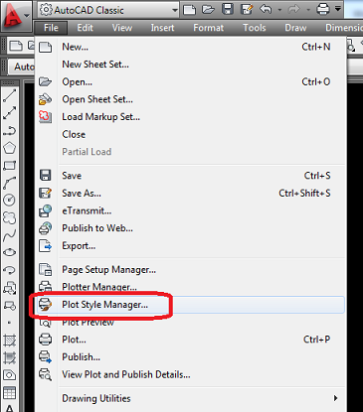This screenshot has width=363, height=412.
Task: Select the Hatch tool in the left toolbar
Action: pyautogui.click(x=10, y=340)
